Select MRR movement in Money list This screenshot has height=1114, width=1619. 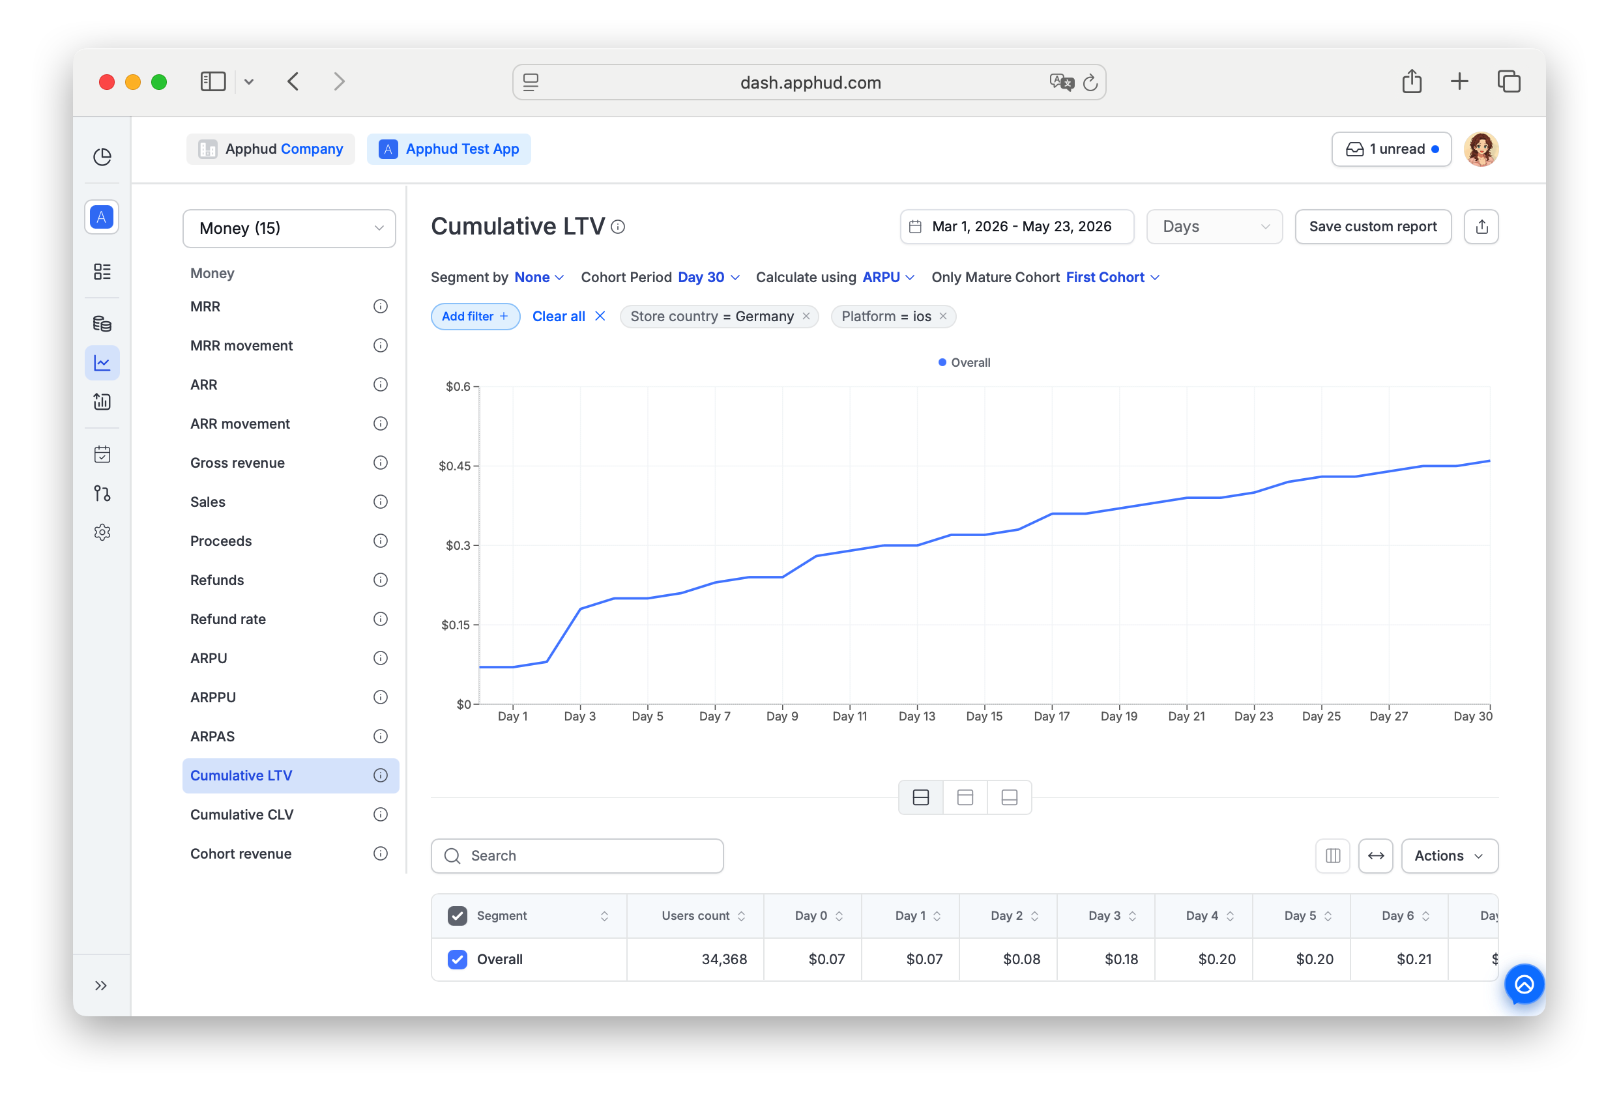pos(242,345)
